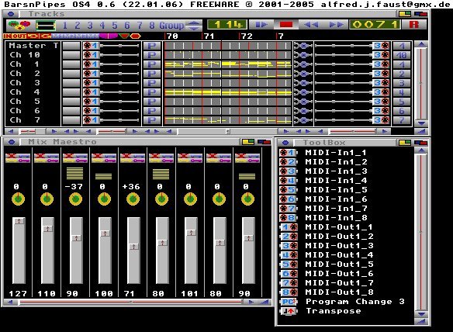This screenshot has height=332, width=453.
Task: Click the pan knob showing -37
Action: click(75, 199)
